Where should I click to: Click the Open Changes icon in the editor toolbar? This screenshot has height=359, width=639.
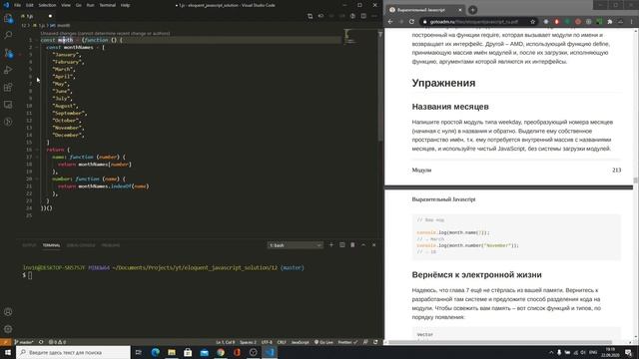click(x=311, y=16)
